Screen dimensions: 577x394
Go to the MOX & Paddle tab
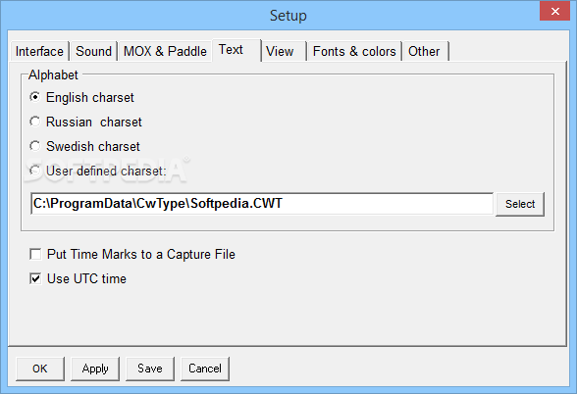click(x=165, y=51)
